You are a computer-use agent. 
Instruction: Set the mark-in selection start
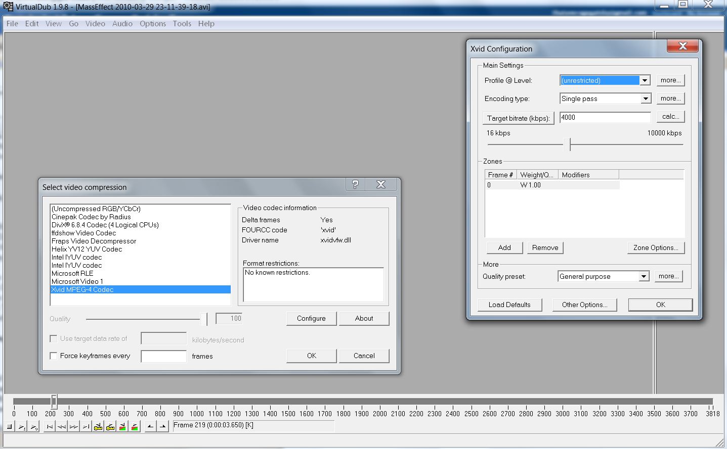coord(150,427)
